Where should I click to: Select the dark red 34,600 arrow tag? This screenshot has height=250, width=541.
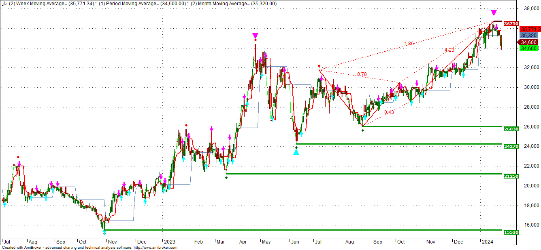pos(528,42)
